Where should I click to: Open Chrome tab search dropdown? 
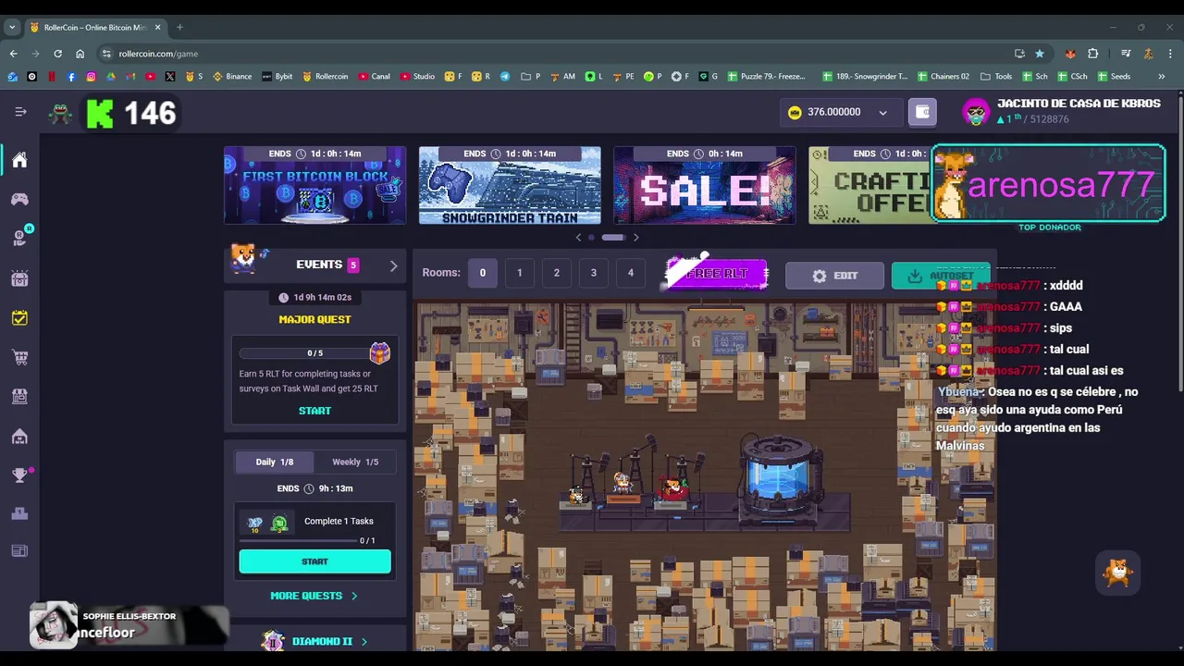tap(12, 27)
